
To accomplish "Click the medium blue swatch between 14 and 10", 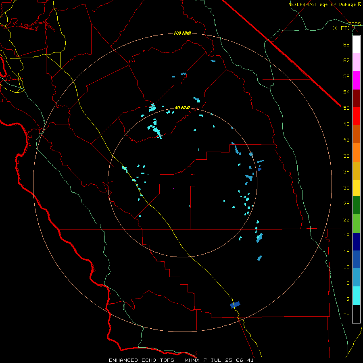I will [x=356, y=259].
